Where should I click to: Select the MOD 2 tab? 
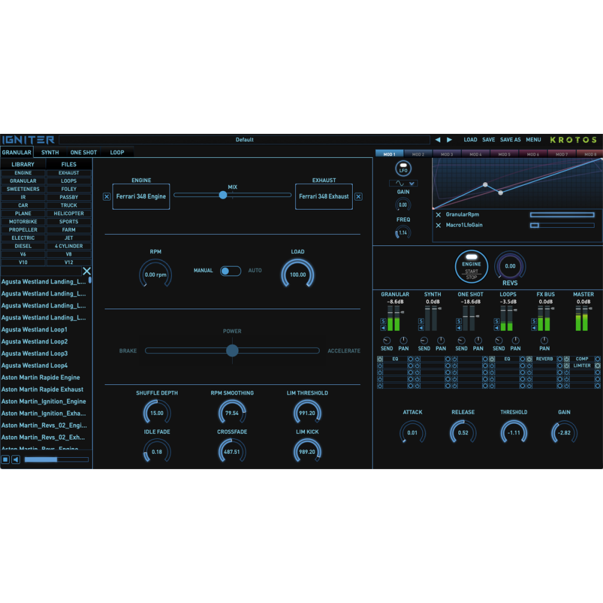(x=418, y=154)
